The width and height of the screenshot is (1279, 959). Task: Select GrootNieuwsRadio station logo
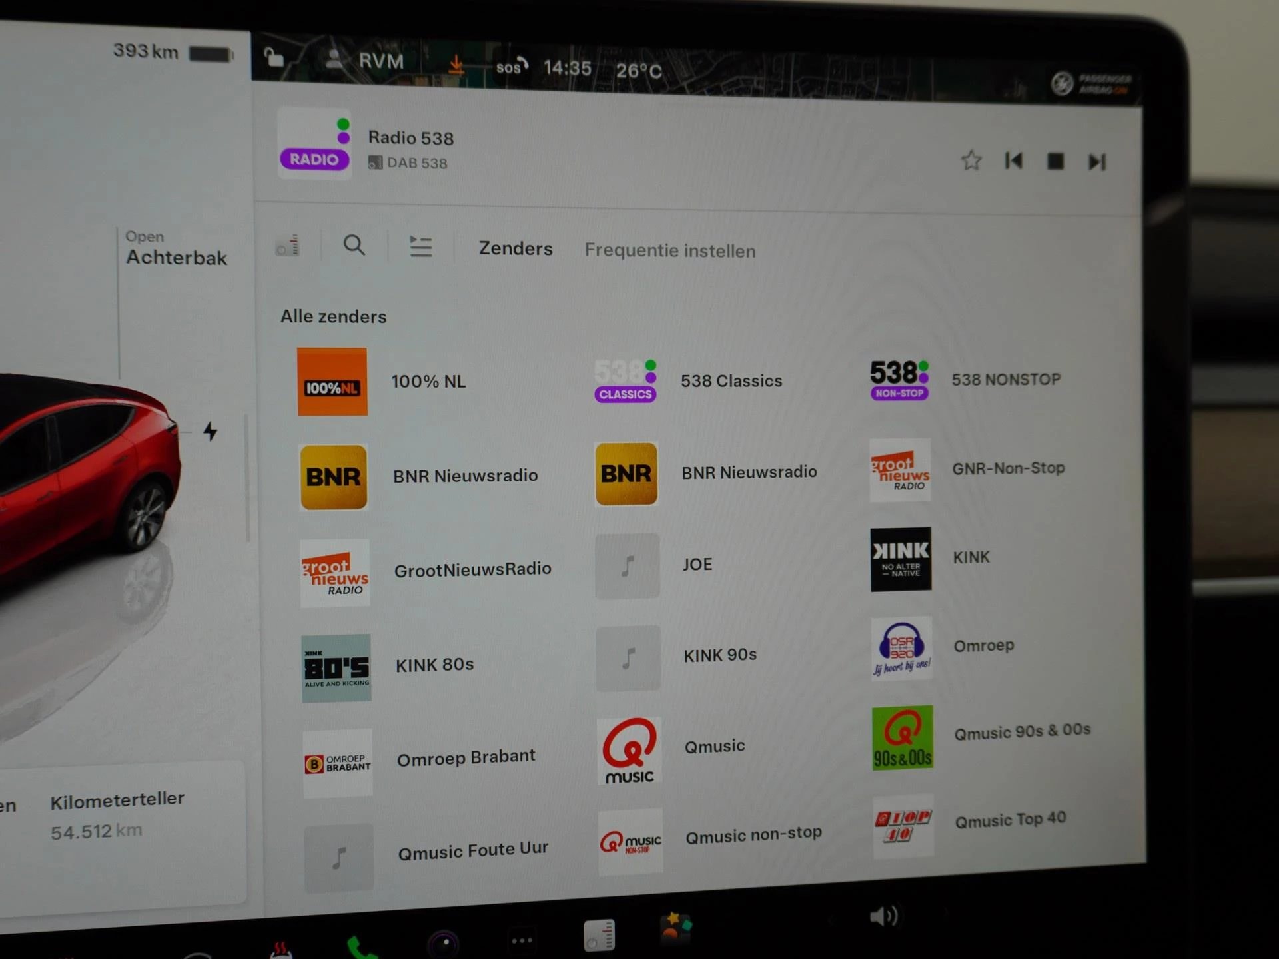point(334,573)
